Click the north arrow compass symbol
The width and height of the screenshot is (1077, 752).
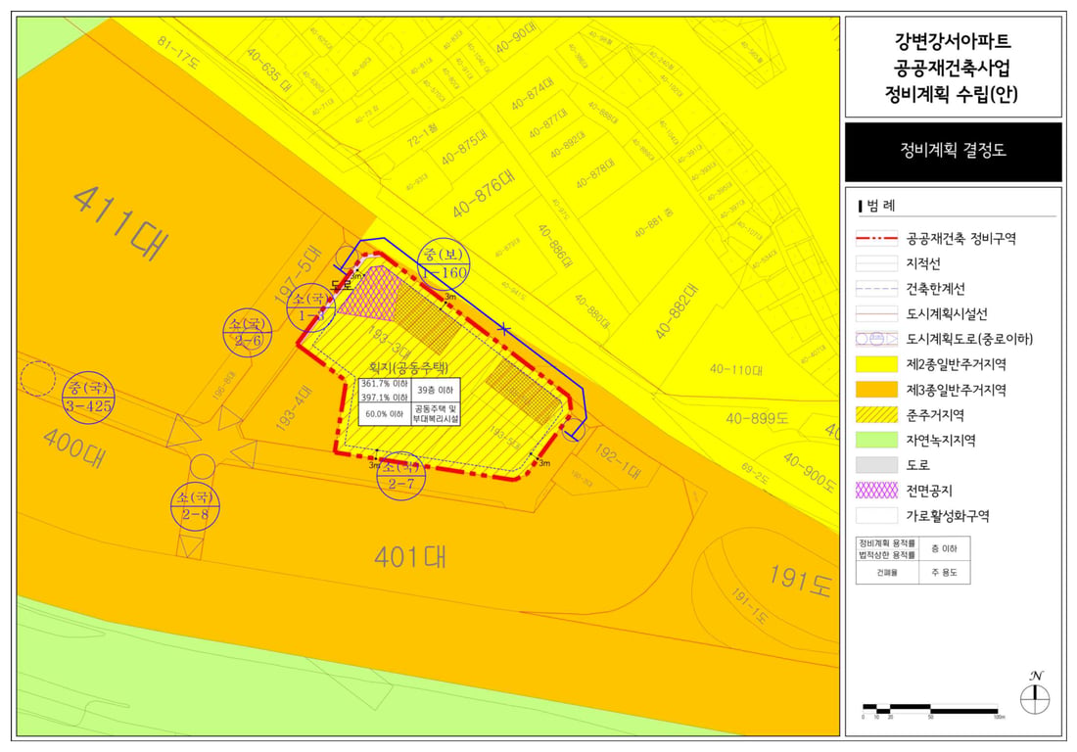(1035, 695)
